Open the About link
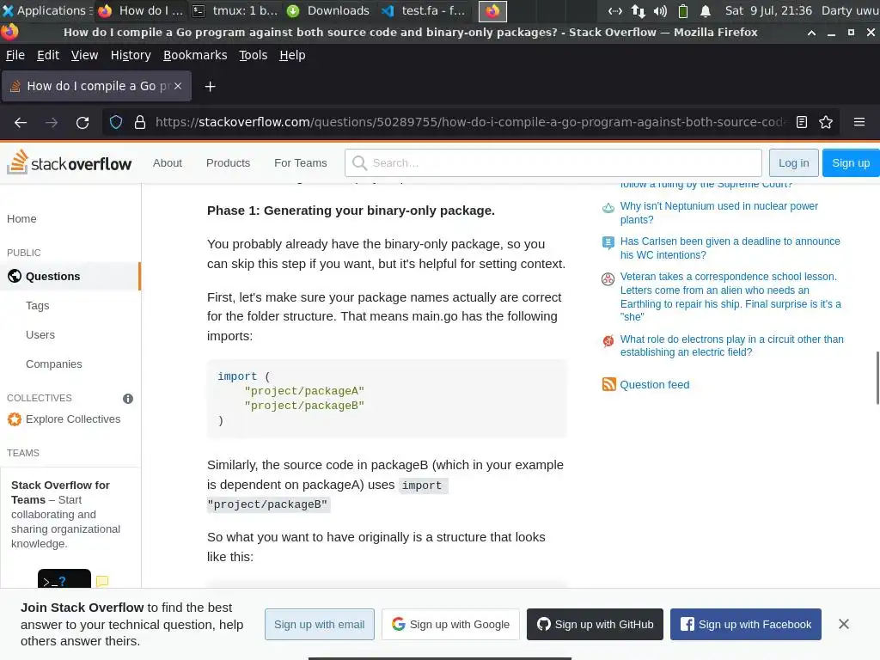The image size is (880, 660). coord(168,162)
